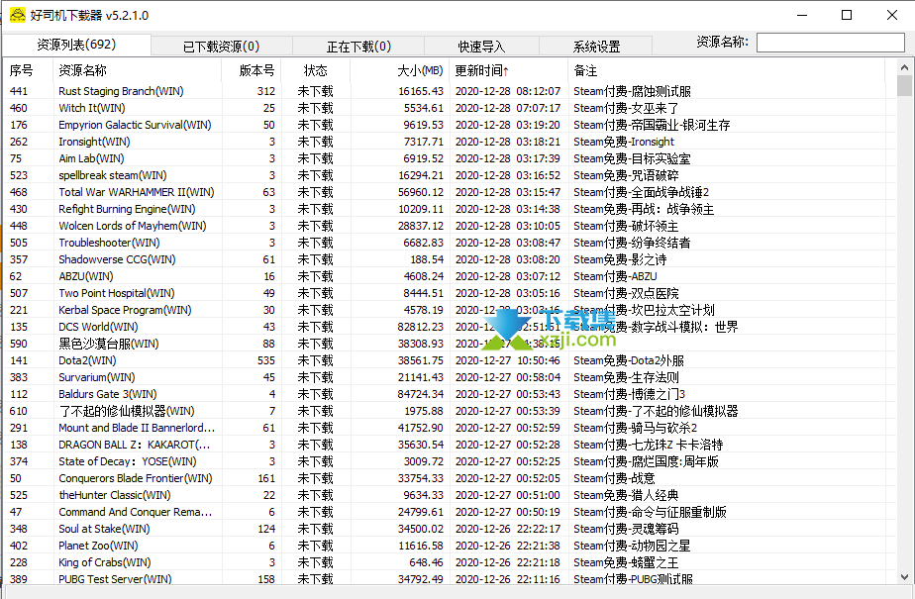Click the app logo icon in title bar
This screenshot has height=599, width=915.
point(18,15)
